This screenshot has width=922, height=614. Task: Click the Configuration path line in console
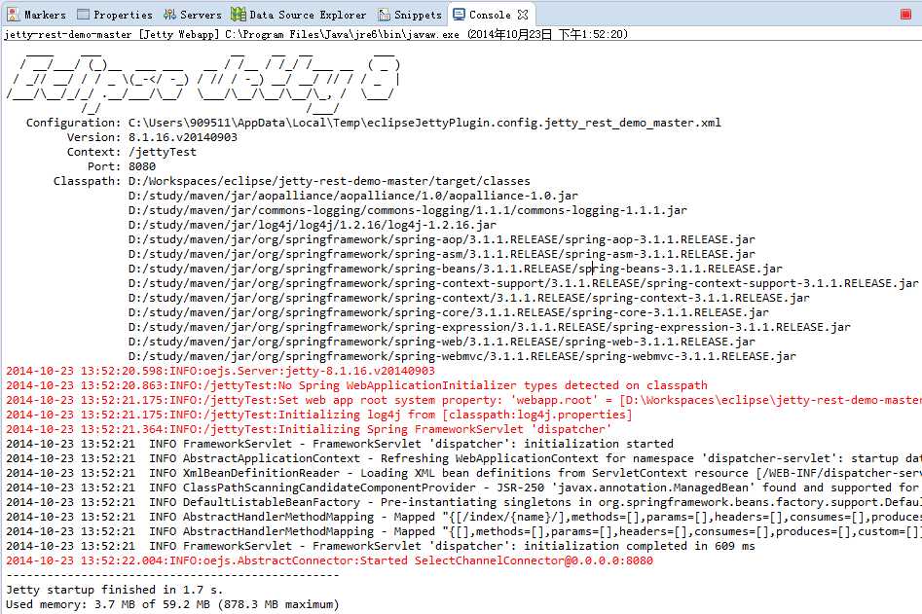point(374,123)
